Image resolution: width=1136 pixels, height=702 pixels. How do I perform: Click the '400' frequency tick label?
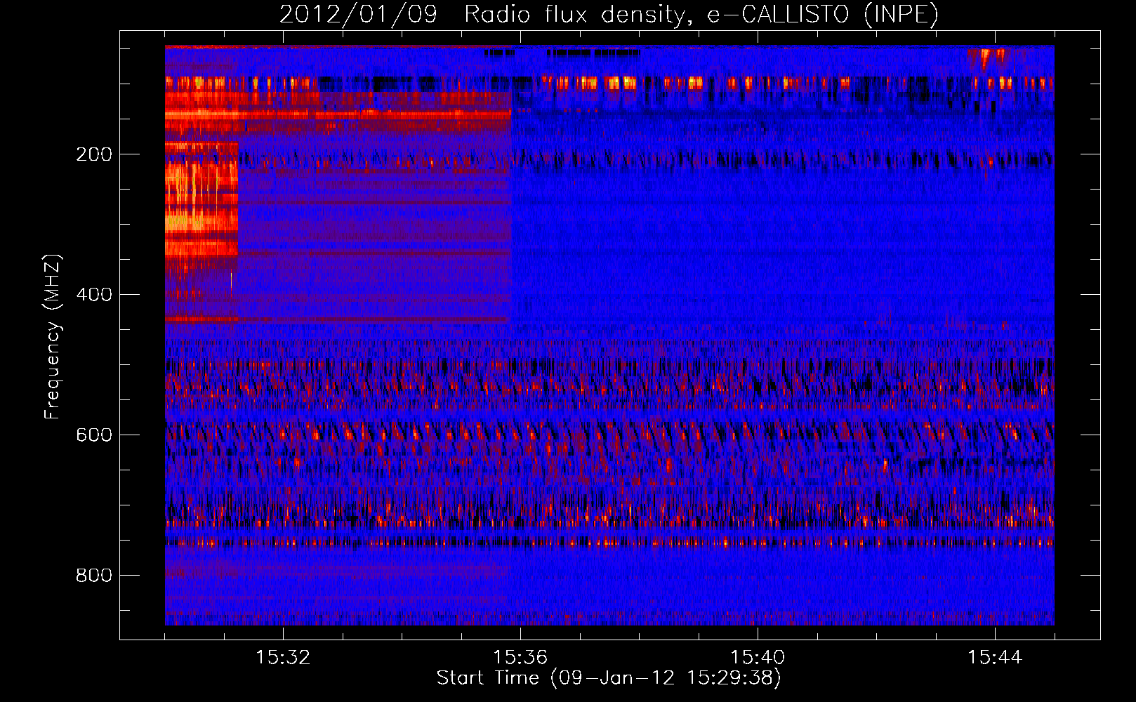(94, 295)
